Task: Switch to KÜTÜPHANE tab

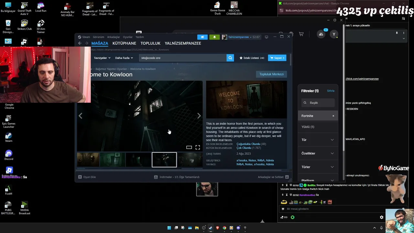Action: click(x=124, y=43)
